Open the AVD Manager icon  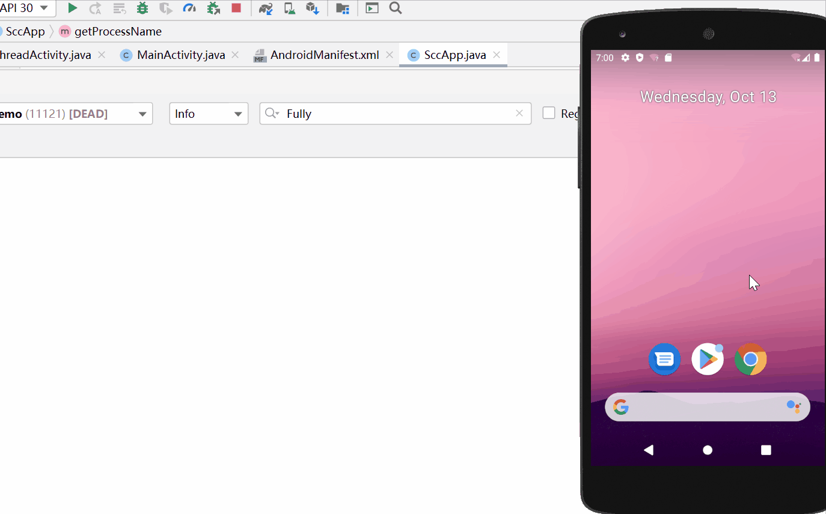pyautogui.click(x=290, y=8)
